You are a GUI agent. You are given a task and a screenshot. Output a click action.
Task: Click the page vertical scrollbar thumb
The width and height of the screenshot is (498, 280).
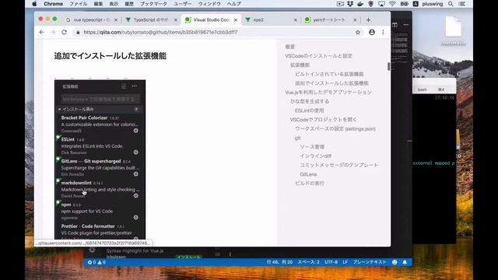pos(389,67)
